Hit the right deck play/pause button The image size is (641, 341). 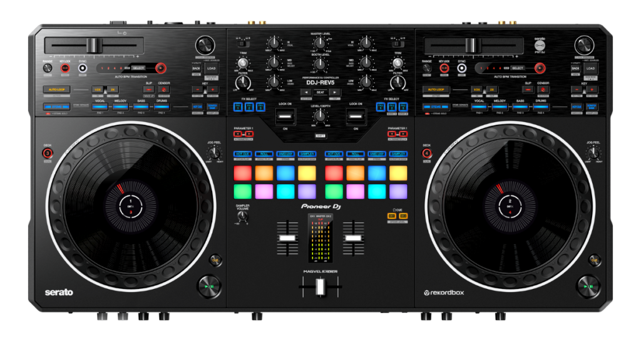coord(588,286)
